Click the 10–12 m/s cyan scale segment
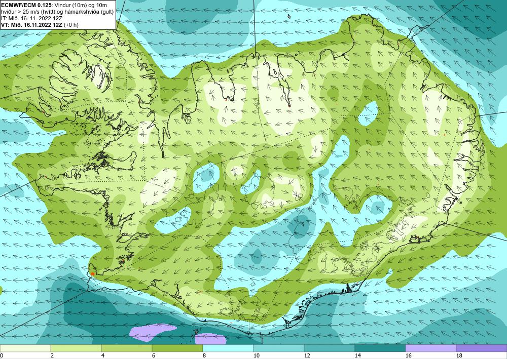 [x=279, y=348]
